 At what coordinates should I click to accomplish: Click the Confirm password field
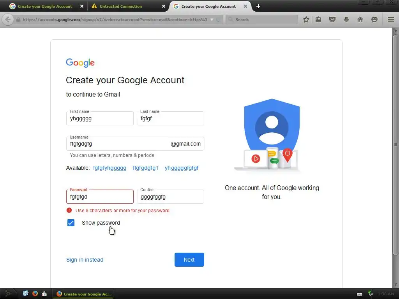pos(171,197)
